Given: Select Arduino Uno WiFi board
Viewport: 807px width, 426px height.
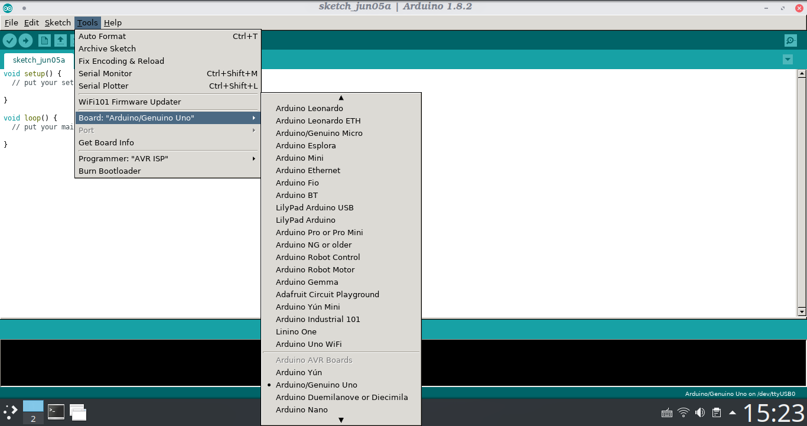Looking at the screenshot, I should tap(341, 344).
